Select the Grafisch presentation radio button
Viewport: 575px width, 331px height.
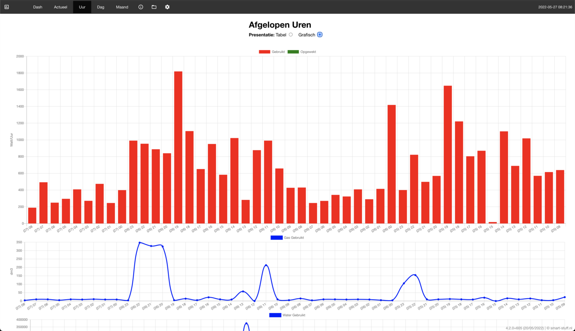point(320,35)
